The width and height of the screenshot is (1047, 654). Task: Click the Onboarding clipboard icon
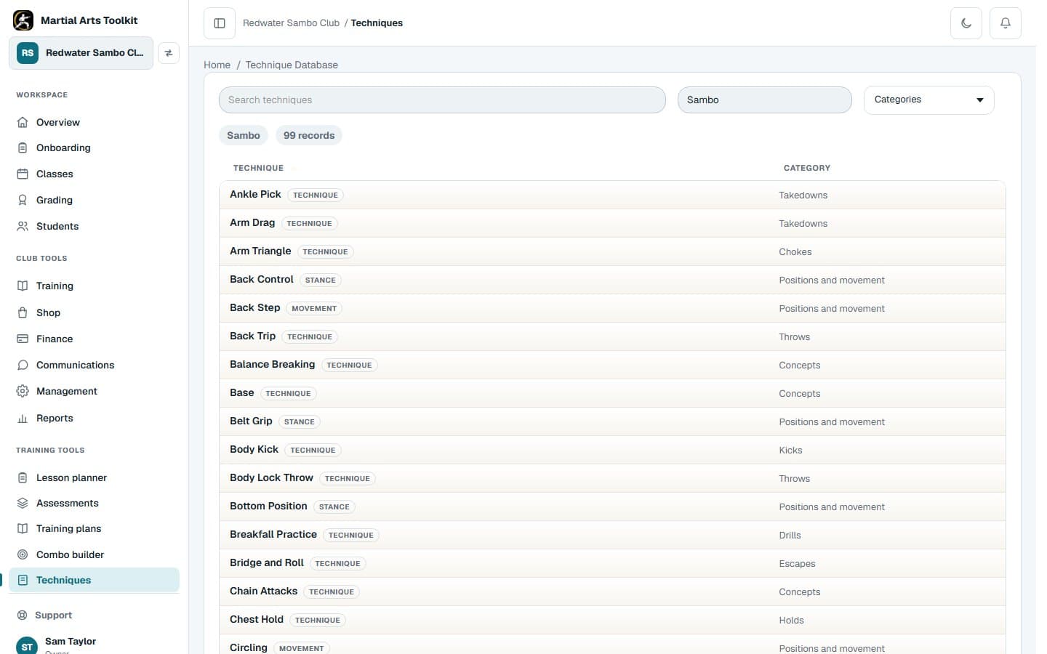tap(23, 148)
